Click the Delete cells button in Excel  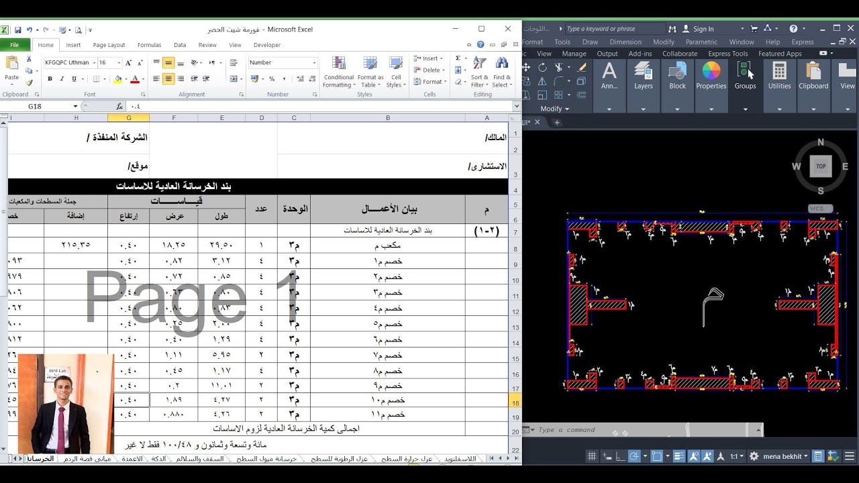coord(427,70)
